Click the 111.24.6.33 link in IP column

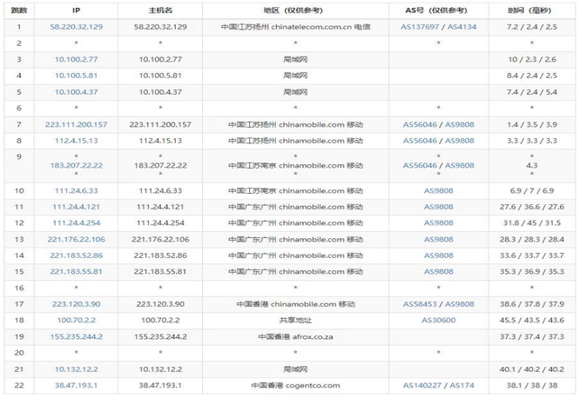point(77,190)
